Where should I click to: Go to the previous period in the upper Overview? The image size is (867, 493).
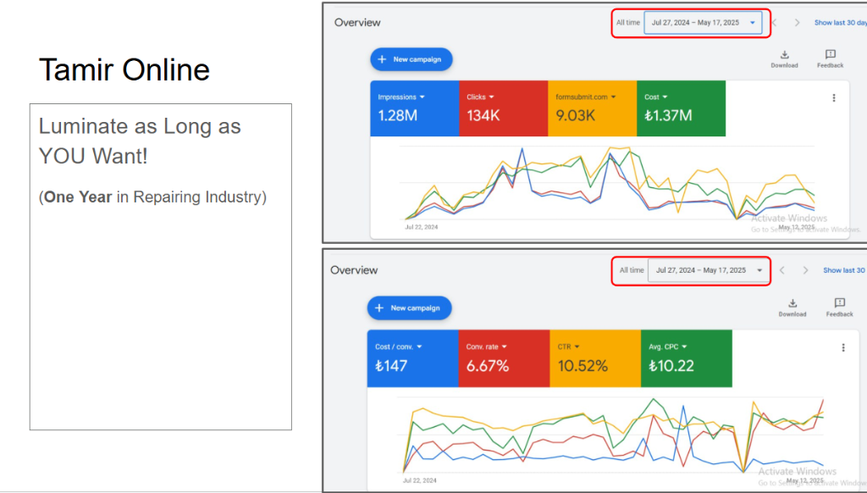pos(774,23)
